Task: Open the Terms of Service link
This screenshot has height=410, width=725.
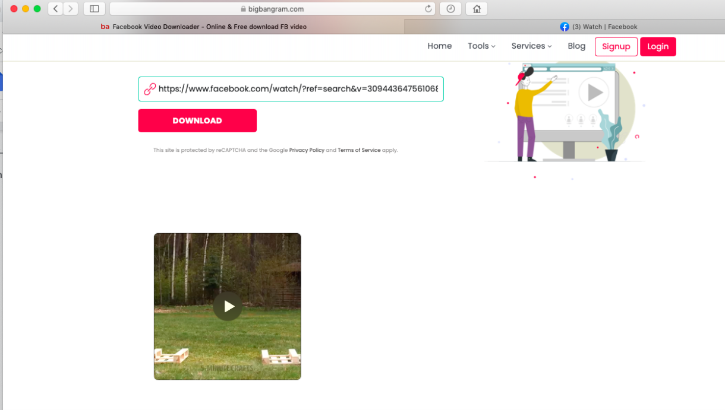Action: [359, 150]
